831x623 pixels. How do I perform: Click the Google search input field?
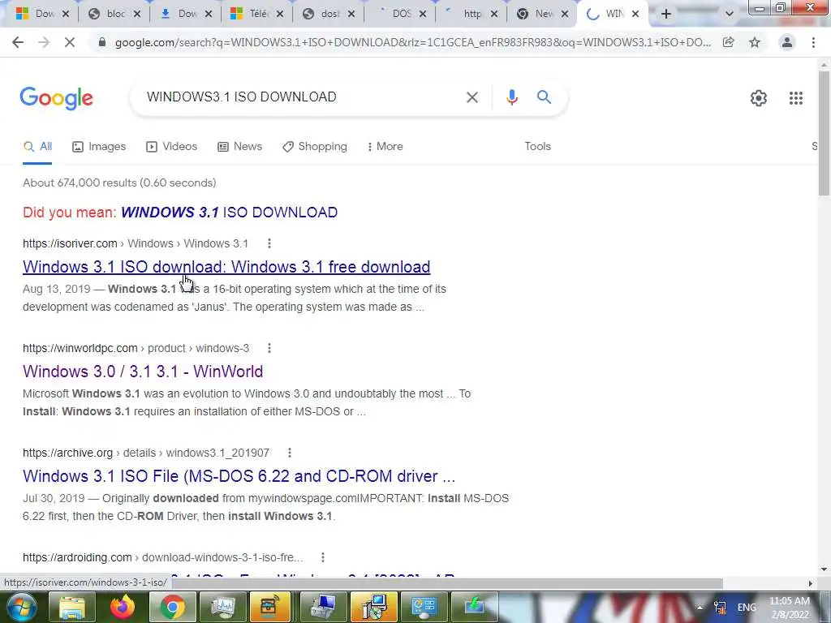[x=299, y=97]
